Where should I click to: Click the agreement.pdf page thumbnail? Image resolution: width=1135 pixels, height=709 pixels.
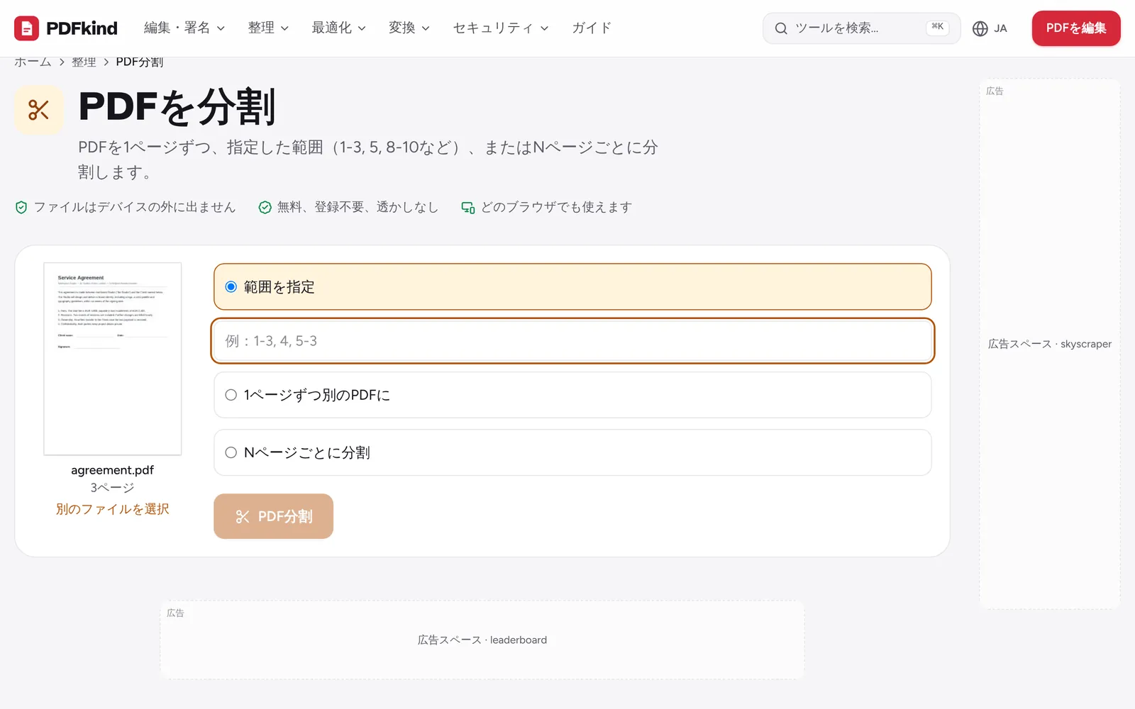(x=112, y=359)
